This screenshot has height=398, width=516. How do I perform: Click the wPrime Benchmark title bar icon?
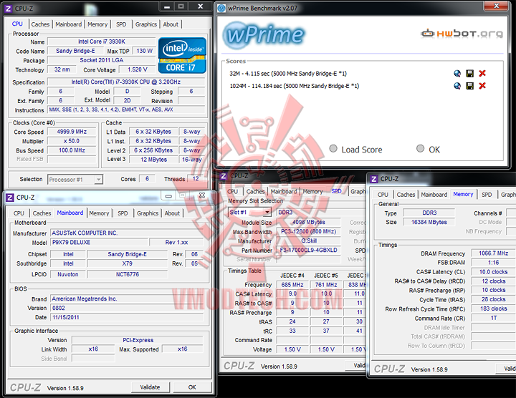pos(221,8)
